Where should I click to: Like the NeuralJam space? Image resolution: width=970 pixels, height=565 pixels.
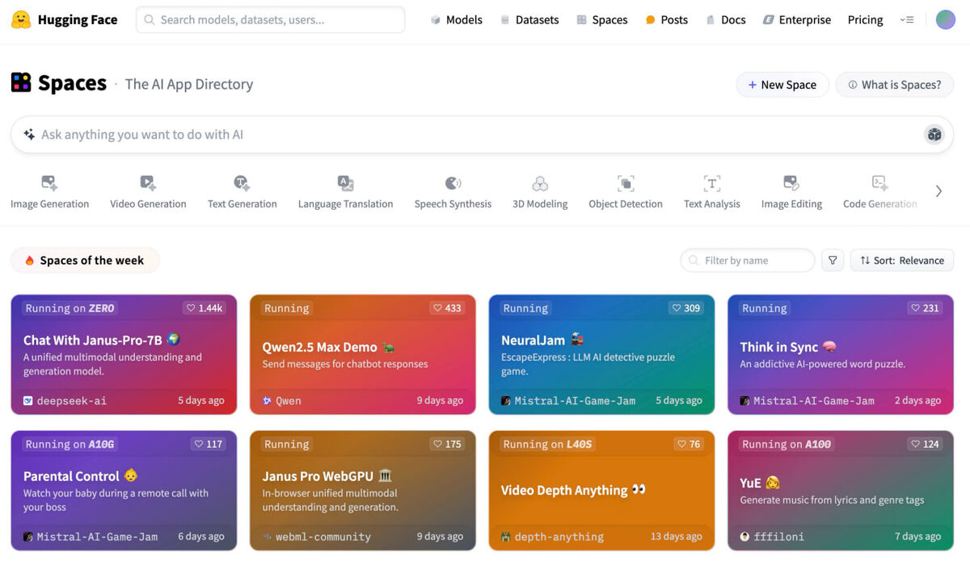686,308
